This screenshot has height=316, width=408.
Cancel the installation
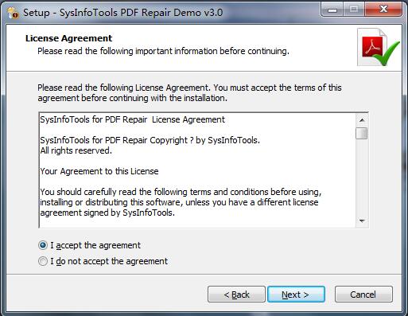tap(363, 295)
